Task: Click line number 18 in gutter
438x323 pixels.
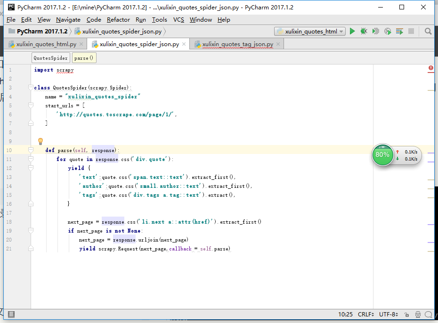Action: click(9, 222)
